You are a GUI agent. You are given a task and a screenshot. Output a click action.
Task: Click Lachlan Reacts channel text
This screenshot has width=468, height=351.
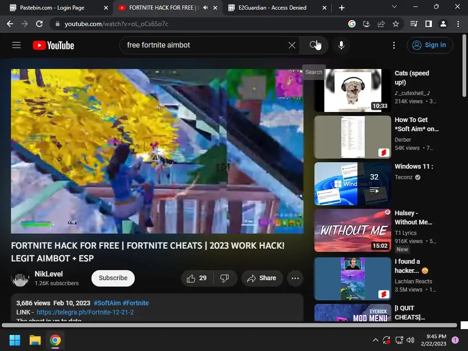pyautogui.click(x=413, y=282)
